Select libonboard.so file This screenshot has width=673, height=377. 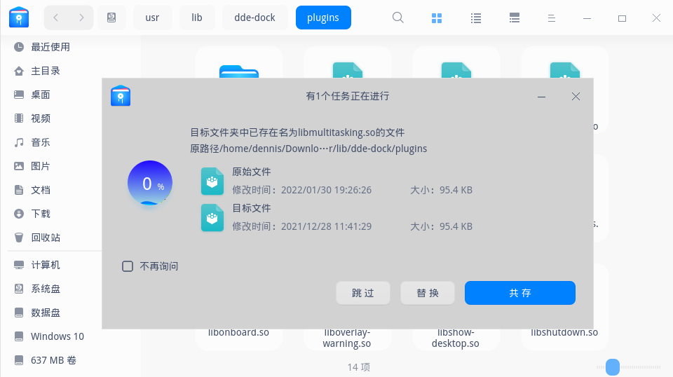click(x=238, y=332)
